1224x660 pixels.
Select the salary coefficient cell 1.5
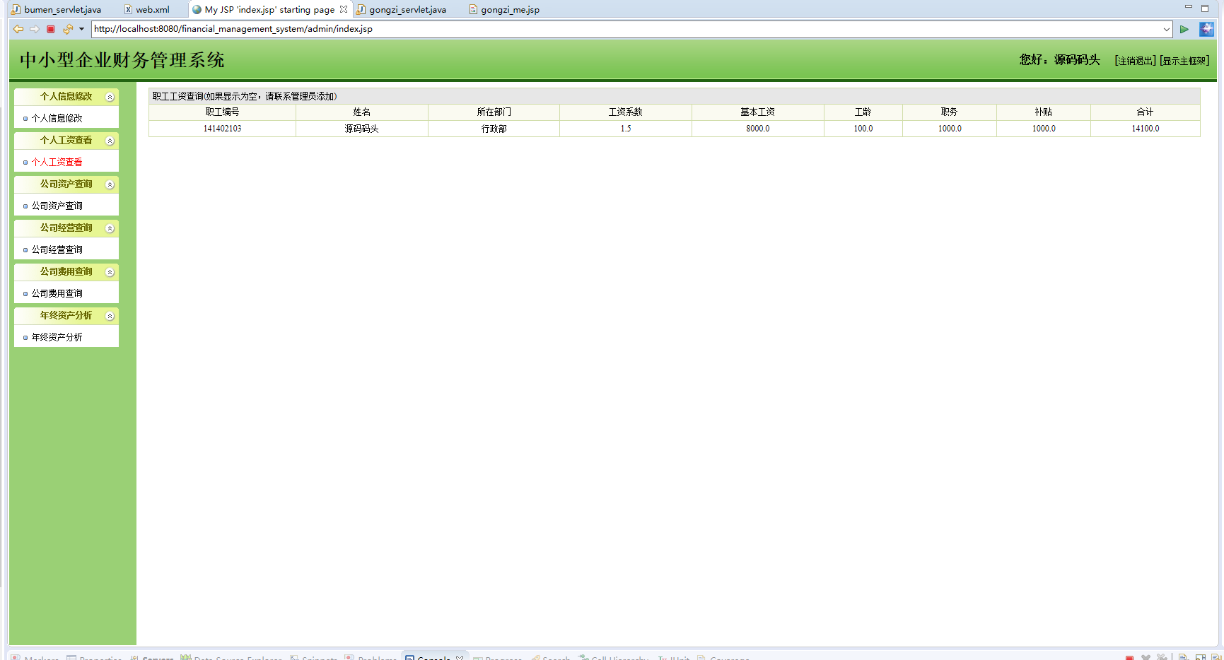(x=626, y=129)
